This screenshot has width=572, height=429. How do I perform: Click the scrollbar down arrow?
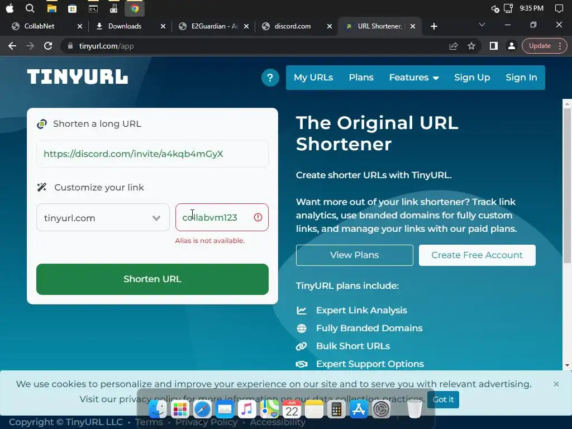pos(567,365)
